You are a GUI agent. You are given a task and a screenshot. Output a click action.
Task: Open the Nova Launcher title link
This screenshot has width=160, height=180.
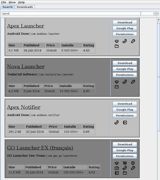pyautogui.click(x=26, y=66)
